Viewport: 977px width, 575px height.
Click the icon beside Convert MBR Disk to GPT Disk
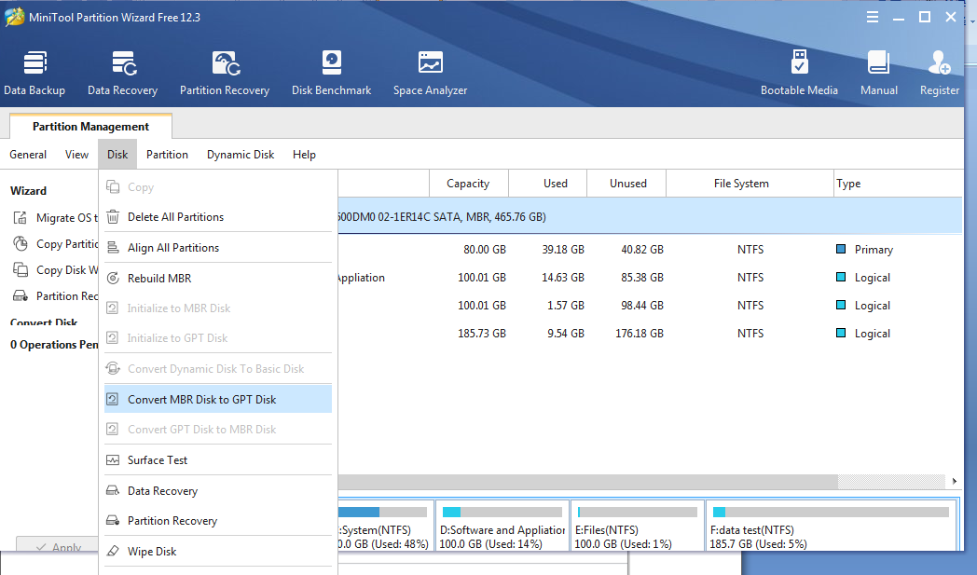(113, 399)
